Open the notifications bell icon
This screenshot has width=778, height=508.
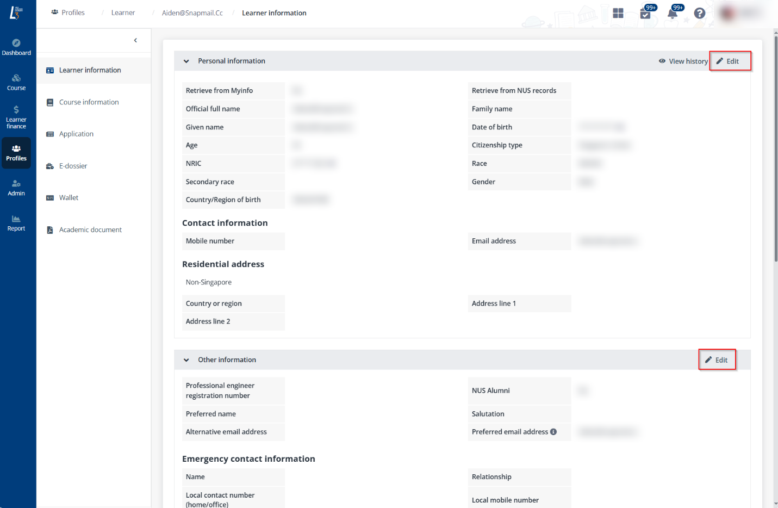[x=673, y=13]
